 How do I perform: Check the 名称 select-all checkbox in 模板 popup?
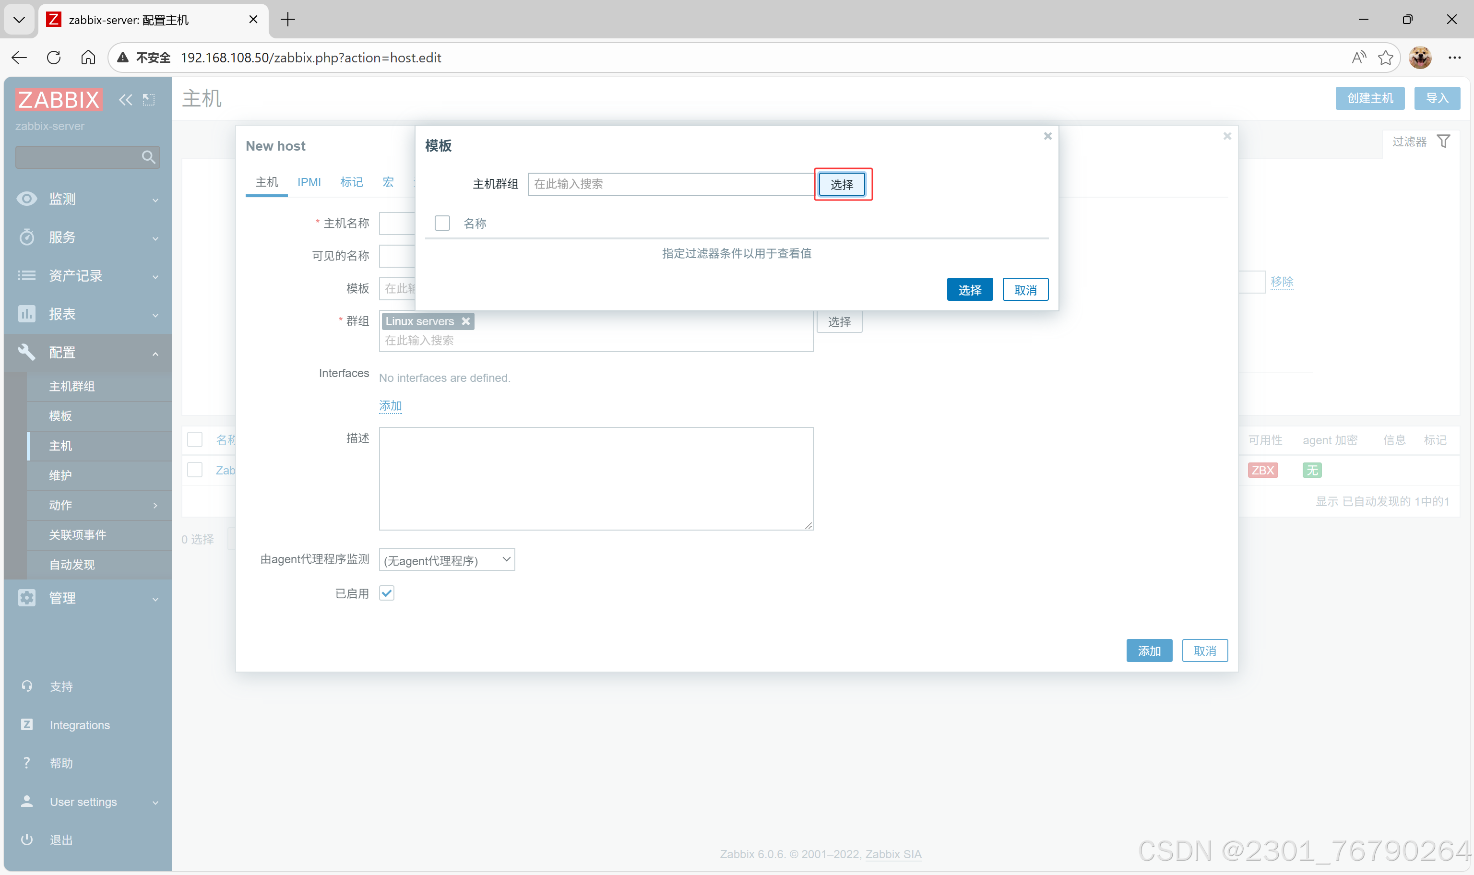point(442,223)
